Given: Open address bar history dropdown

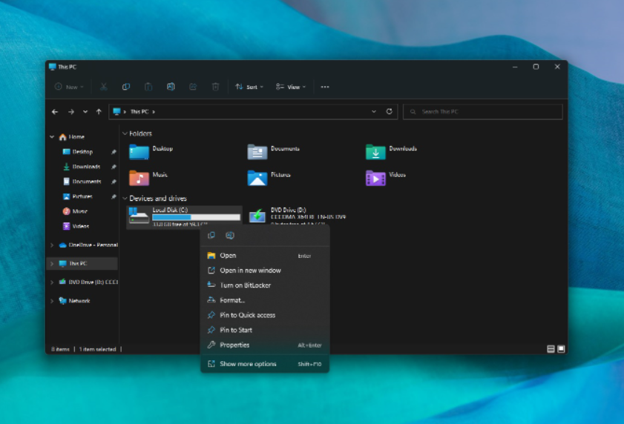Looking at the screenshot, I should pos(374,111).
